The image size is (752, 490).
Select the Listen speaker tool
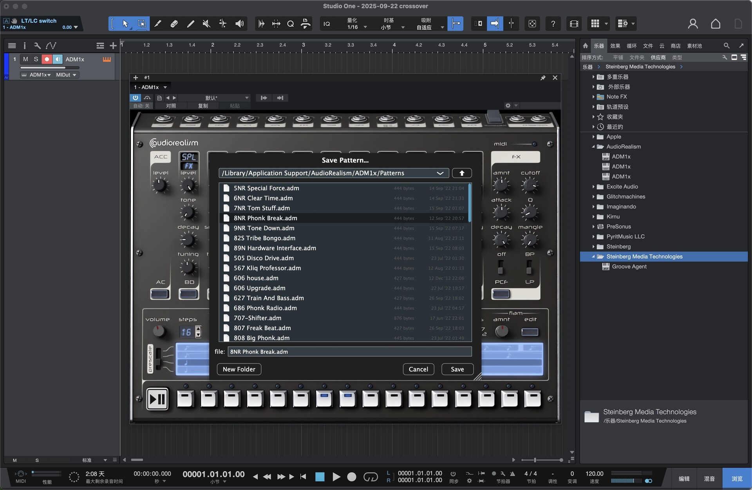[239, 24]
